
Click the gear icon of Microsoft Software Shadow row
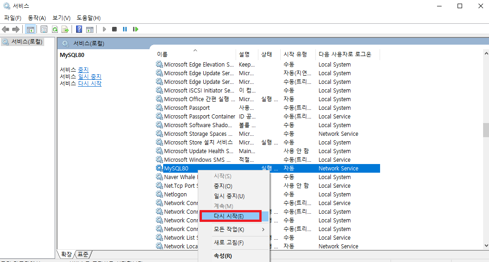[x=160, y=125]
